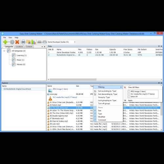Click the green plus Add icon
The image size is (164, 164).
click(5, 42)
